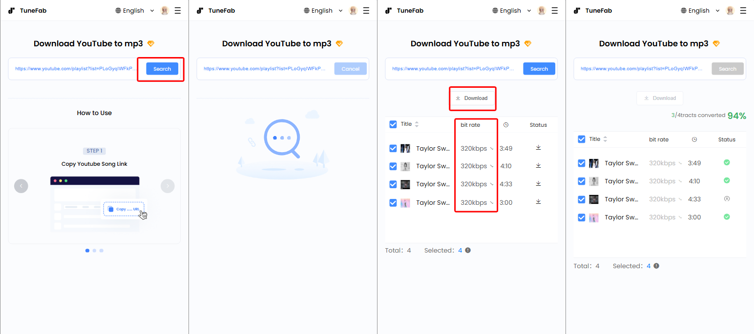This screenshot has height=334, width=754.
Task: Go to the previous How to Use slide
Action: (21, 186)
